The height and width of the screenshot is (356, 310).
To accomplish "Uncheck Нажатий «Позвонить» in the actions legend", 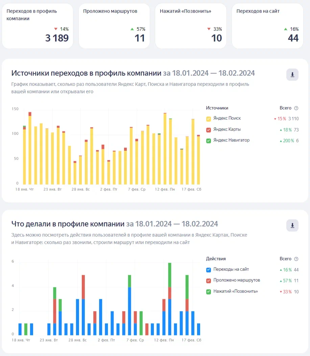I will 209,291.
